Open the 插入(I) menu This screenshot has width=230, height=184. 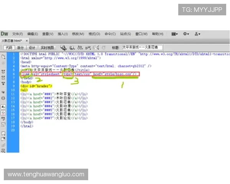[x=62, y=34]
